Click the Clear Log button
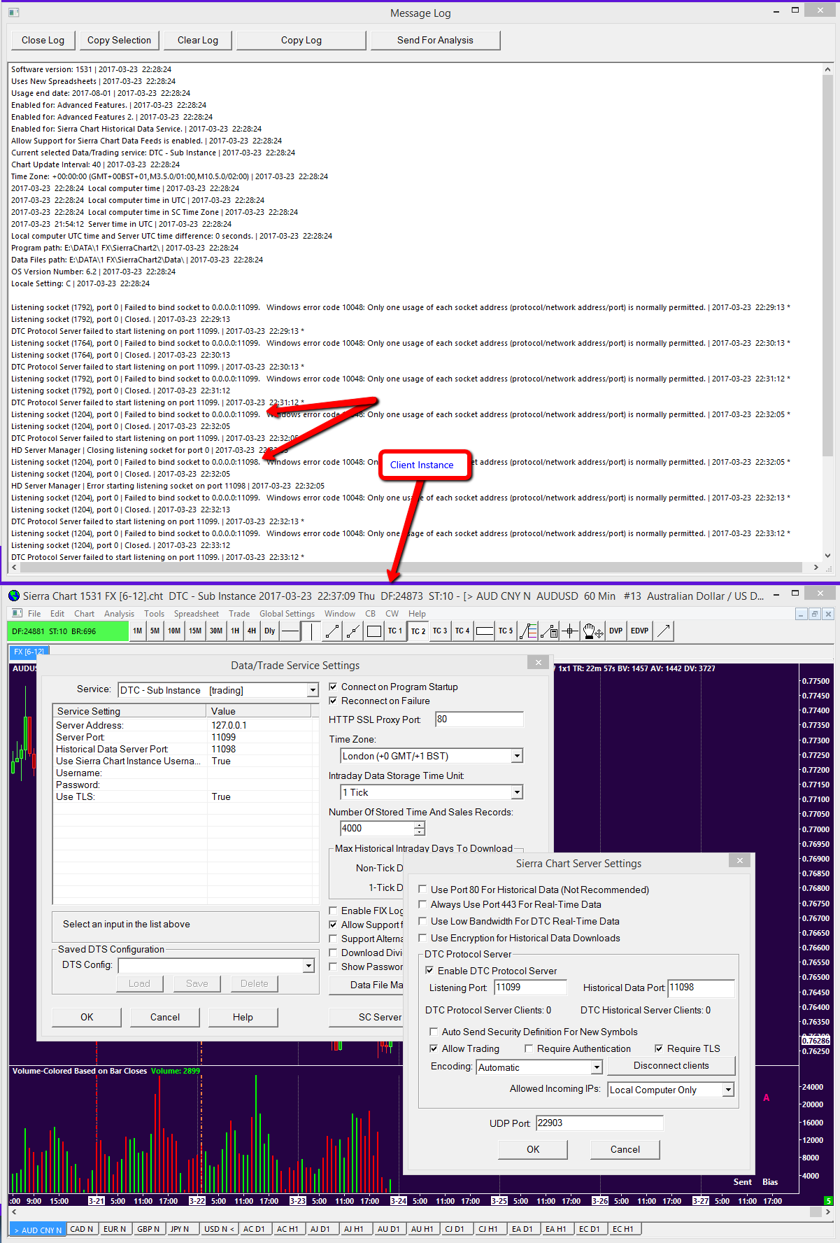The image size is (840, 1243). pyautogui.click(x=198, y=41)
